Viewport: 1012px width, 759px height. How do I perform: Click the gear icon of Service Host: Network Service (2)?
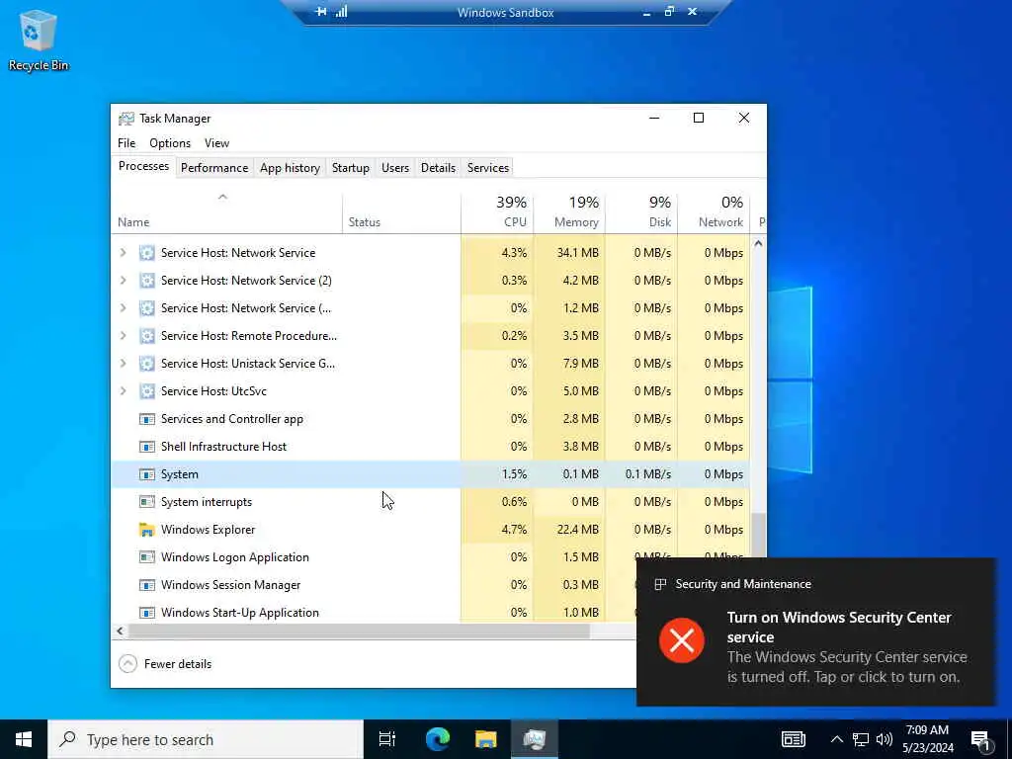(x=147, y=280)
